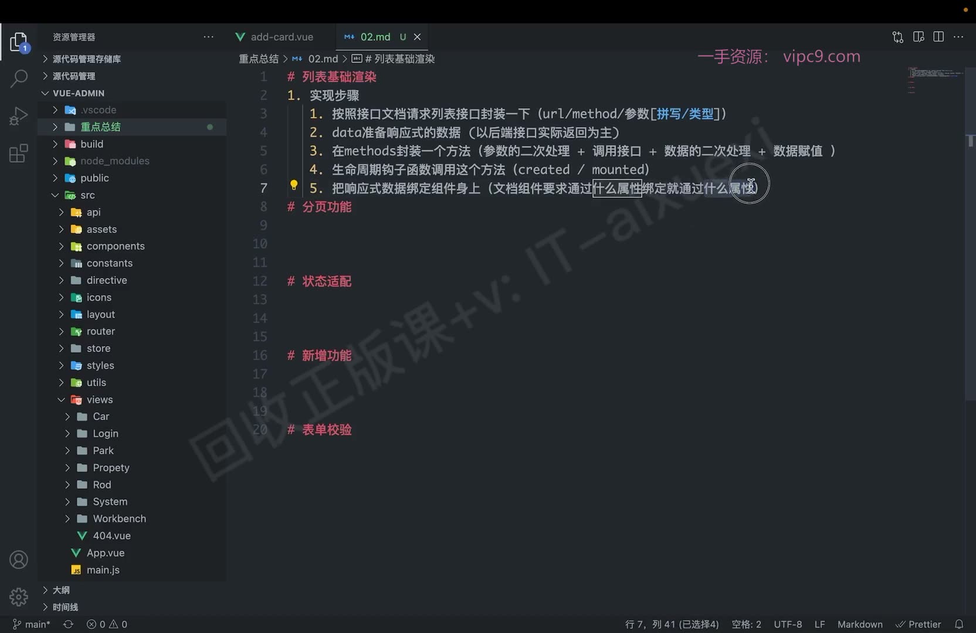Screen dimensions: 976x633
Task: Open the Search view icon
Action: (x=19, y=78)
